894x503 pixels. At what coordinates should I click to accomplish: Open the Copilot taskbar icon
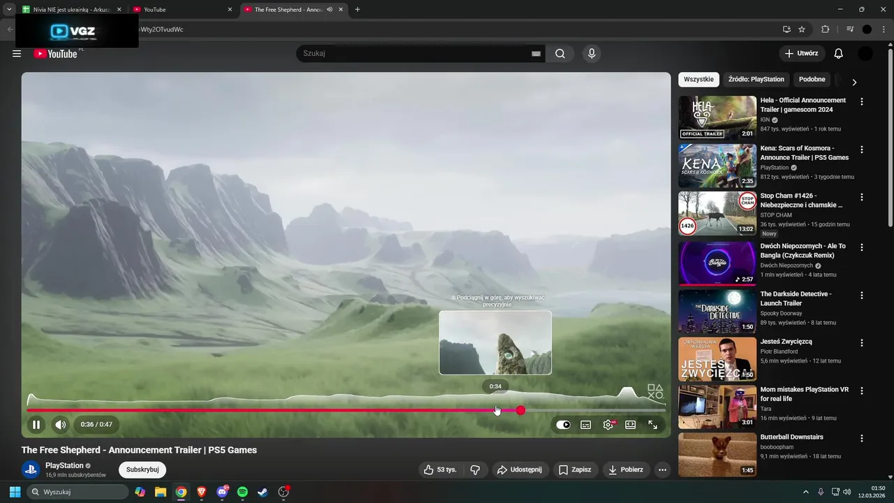click(x=140, y=492)
